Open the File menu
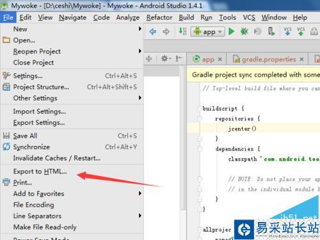This screenshot has width=320, height=240. pyautogui.click(x=8, y=17)
